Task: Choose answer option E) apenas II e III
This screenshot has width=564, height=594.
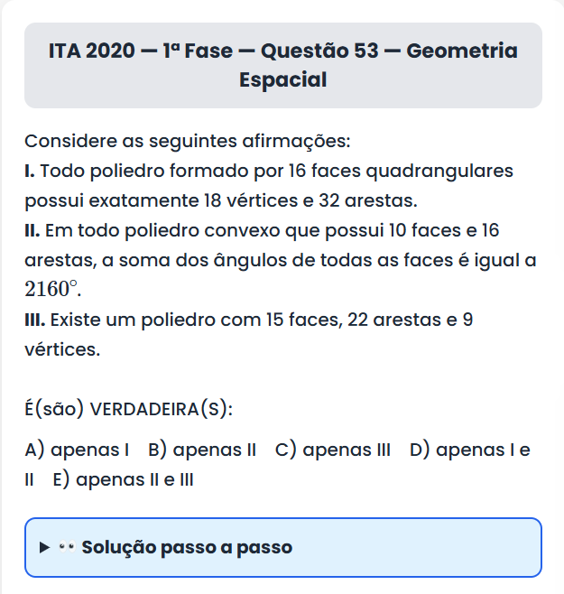Action: (x=123, y=479)
